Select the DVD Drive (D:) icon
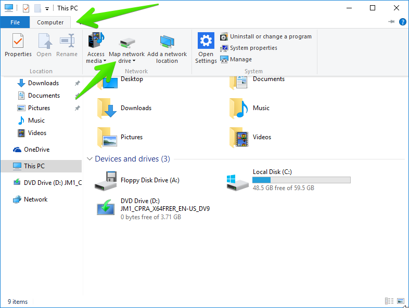This screenshot has width=409, height=308. click(107, 208)
